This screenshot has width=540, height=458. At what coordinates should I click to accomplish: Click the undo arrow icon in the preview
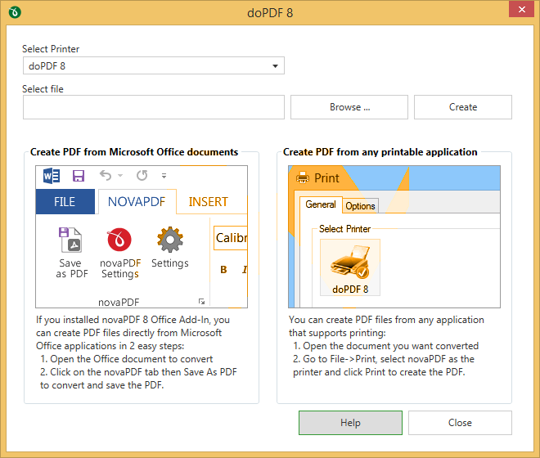pyautogui.click(x=106, y=176)
